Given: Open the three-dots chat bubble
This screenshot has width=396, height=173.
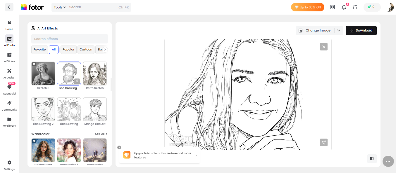Looking at the screenshot, I should click(388, 161).
